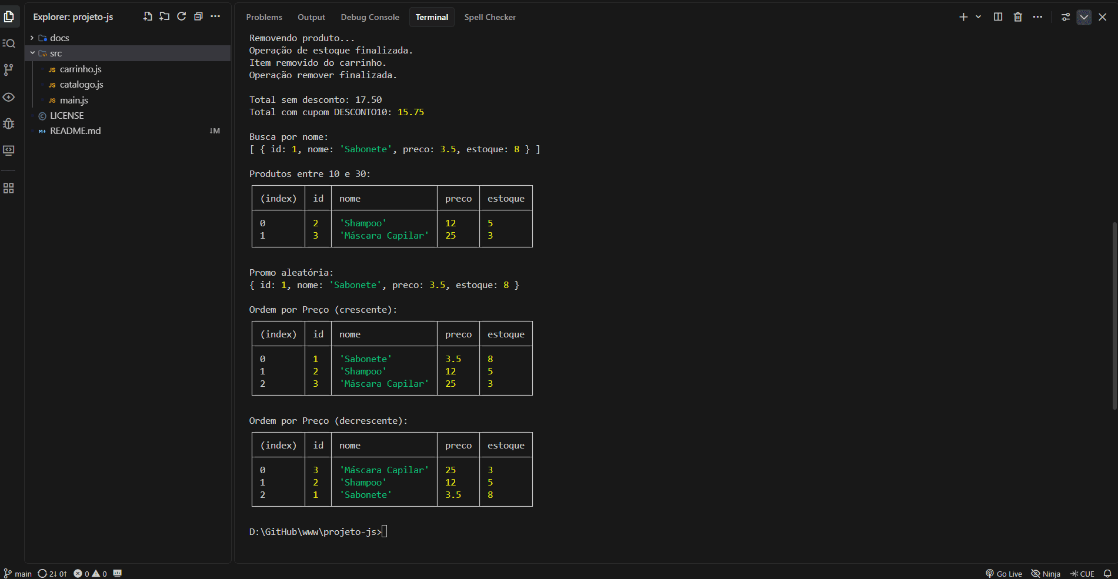Click the New Folder icon in Explorer
The height and width of the screenshot is (579, 1118).
pyautogui.click(x=165, y=16)
